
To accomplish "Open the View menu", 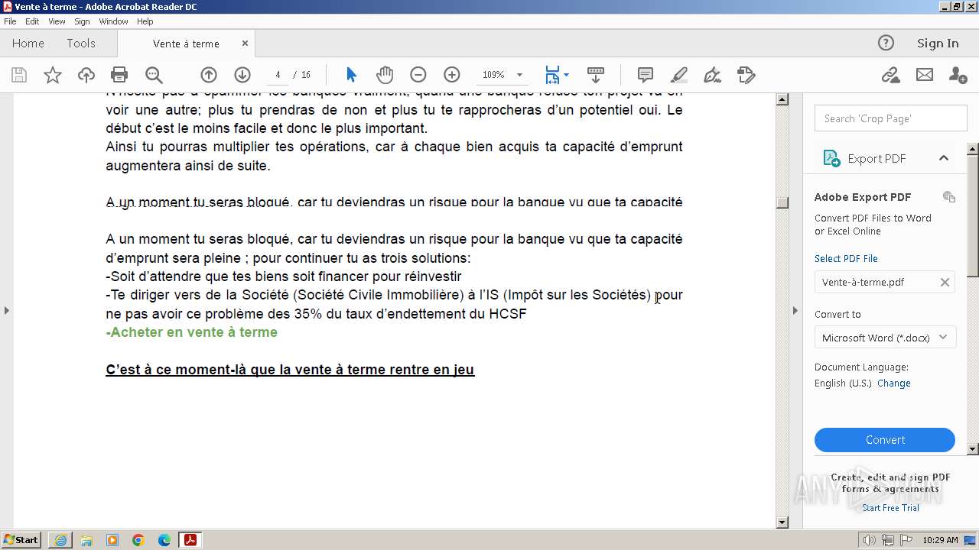I will coord(57,21).
